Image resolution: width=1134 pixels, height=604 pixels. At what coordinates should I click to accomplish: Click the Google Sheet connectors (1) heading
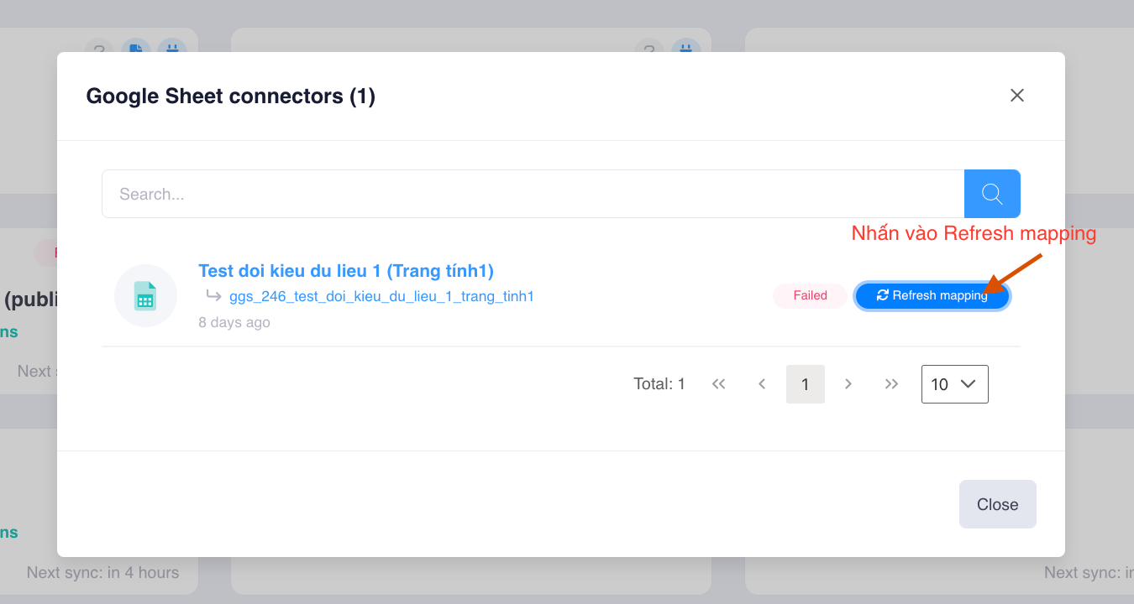pos(231,96)
